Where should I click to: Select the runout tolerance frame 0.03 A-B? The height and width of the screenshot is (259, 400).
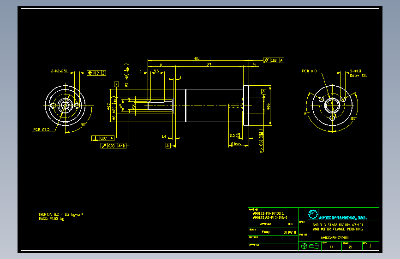[113, 146]
